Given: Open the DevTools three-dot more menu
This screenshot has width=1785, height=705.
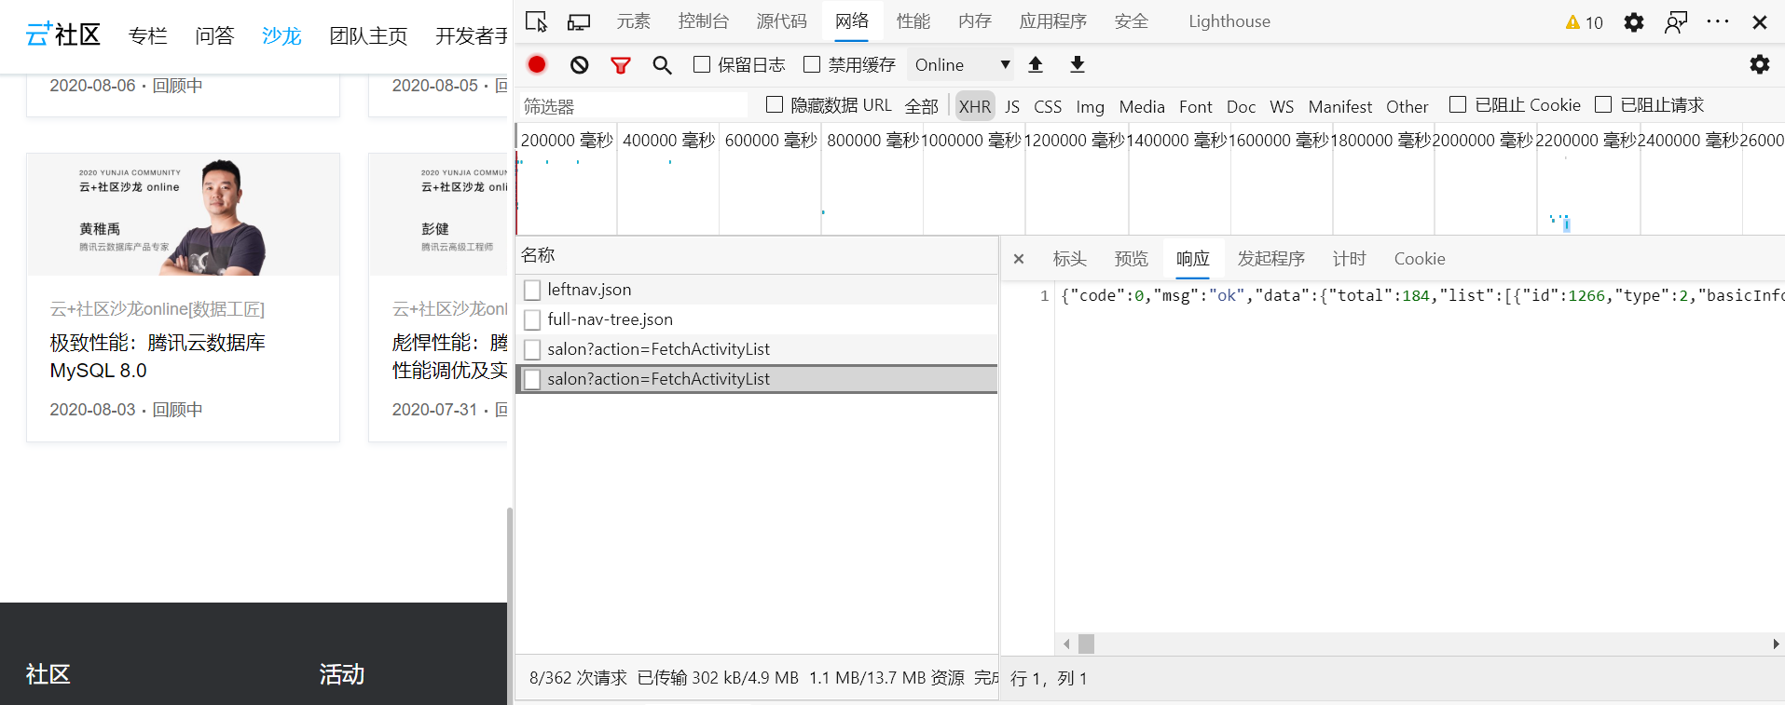Looking at the screenshot, I should tap(1717, 21).
